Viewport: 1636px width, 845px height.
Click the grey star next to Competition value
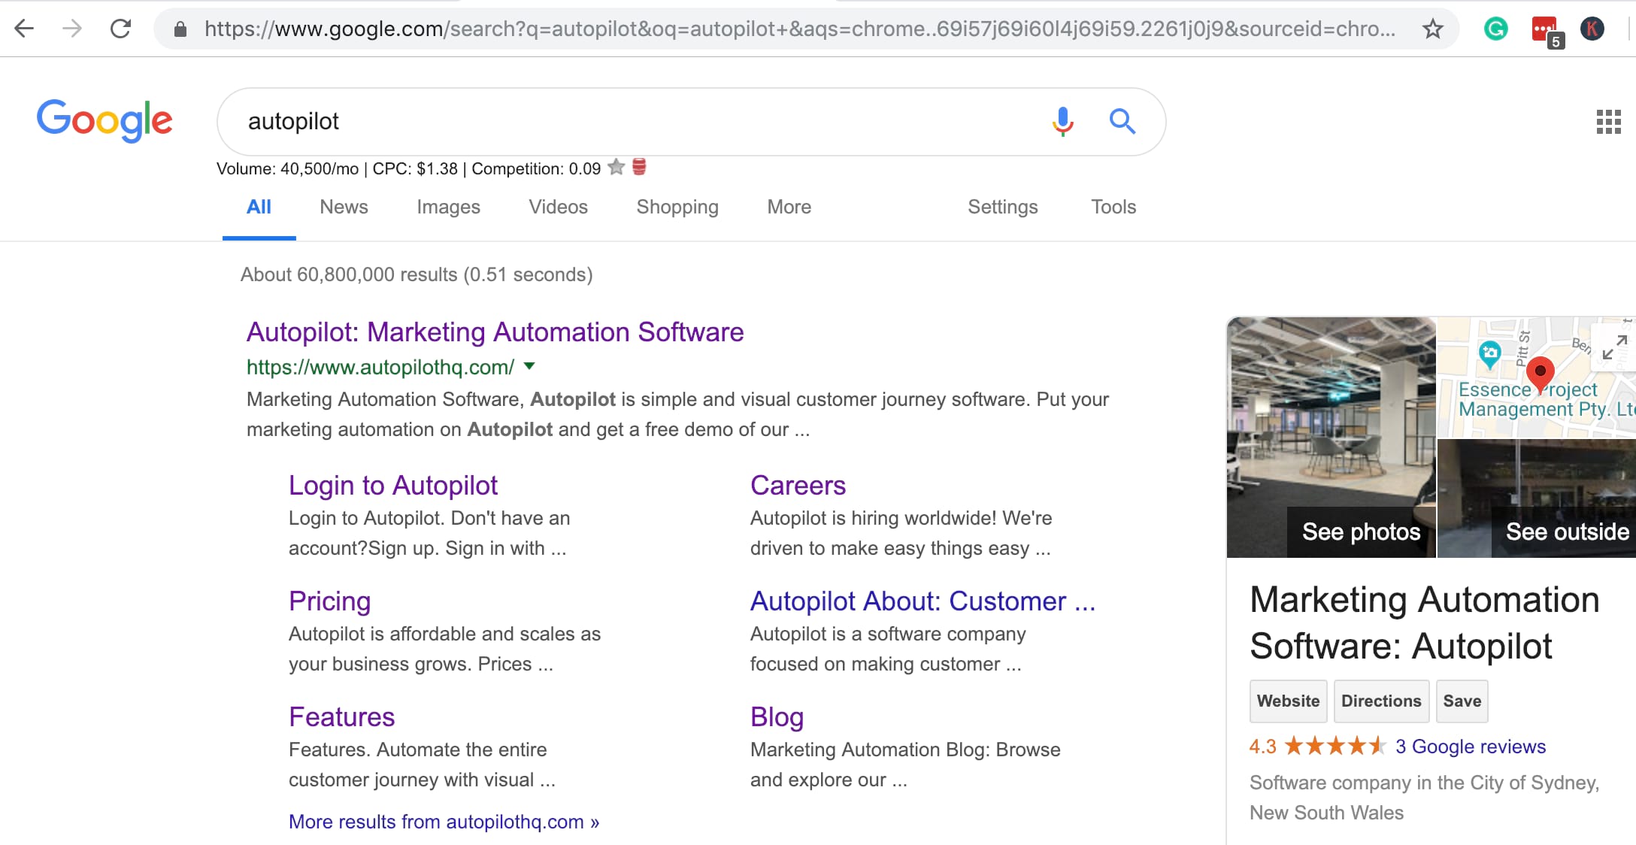pyautogui.click(x=616, y=167)
